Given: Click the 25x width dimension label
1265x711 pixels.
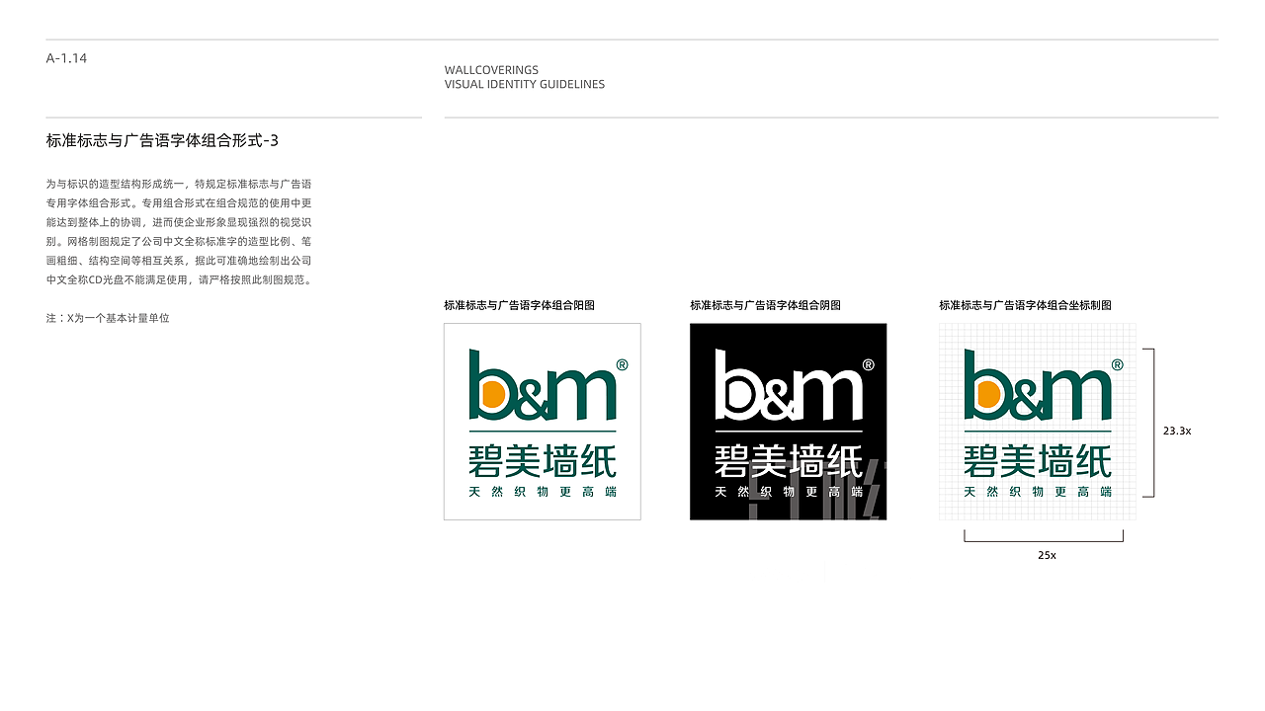Looking at the screenshot, I should tap(1047, 555).
